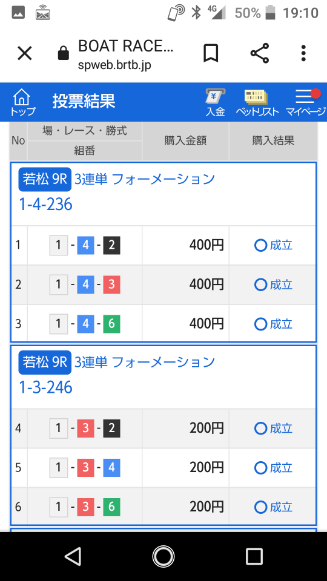
Task: Select the 成立 circle in row 1
Action: coord(260,245)
